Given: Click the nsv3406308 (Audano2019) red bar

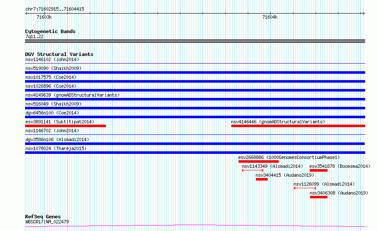Looking at the screenshot, I should pos(319,197).
